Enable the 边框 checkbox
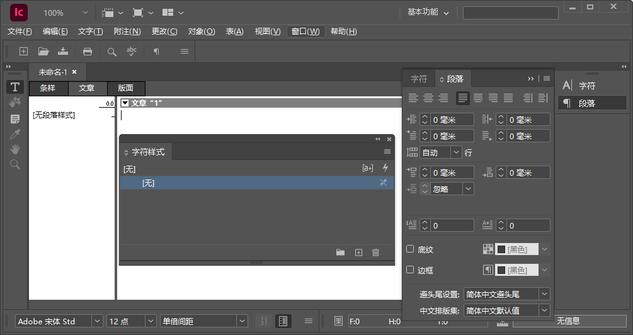633x335 pixels. (410, 270)
